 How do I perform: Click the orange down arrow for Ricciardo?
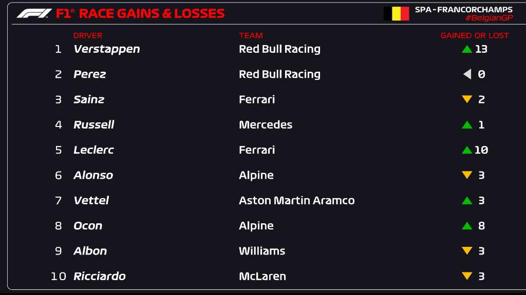(466, 276)
